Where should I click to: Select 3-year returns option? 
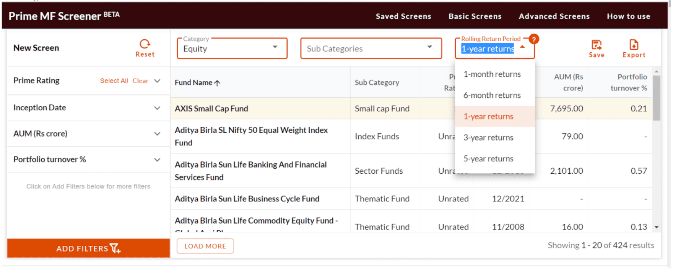point(488,137)
